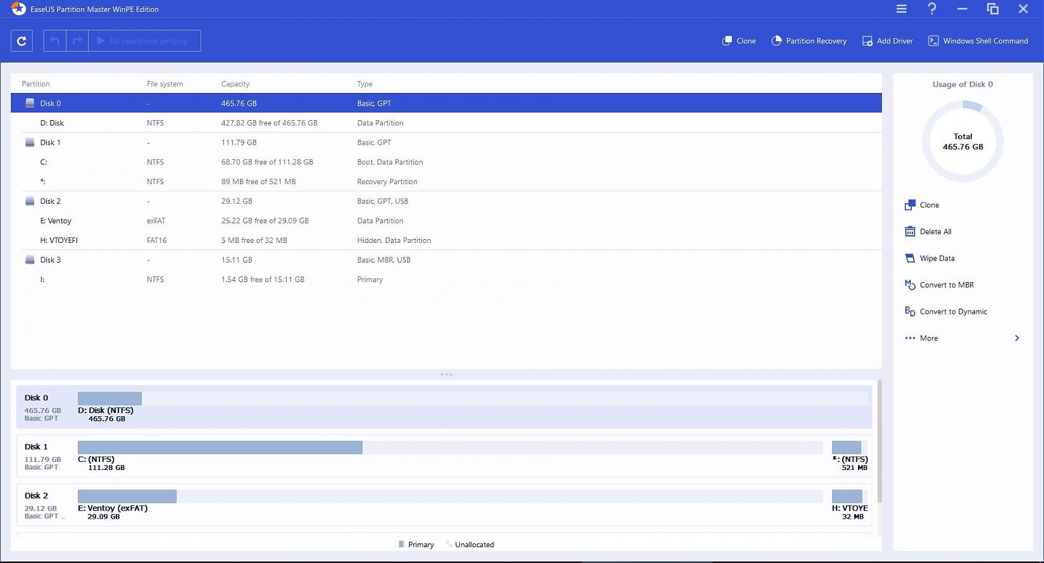Click the File system column header
This screenshot has height=563, width=1044.
click(165, 84)
